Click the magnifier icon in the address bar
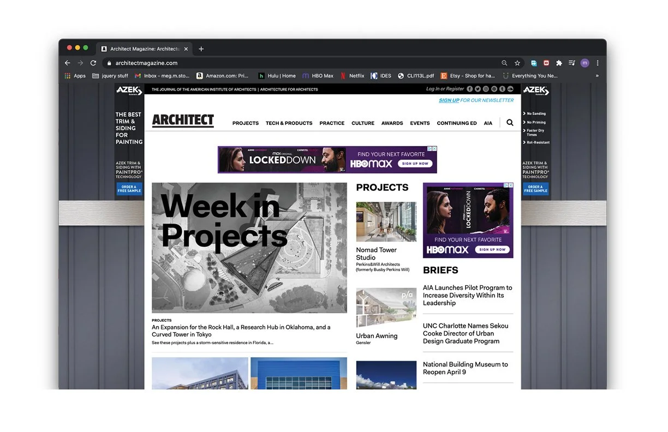Screen dimensions: 668x432 coord(504,63)
